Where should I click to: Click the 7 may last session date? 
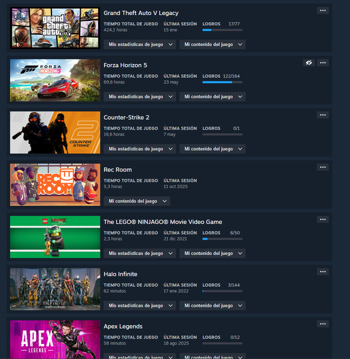pos(169,134)
